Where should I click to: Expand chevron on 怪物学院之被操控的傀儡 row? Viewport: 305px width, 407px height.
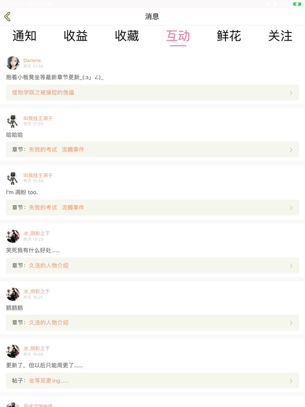(291, 93)
